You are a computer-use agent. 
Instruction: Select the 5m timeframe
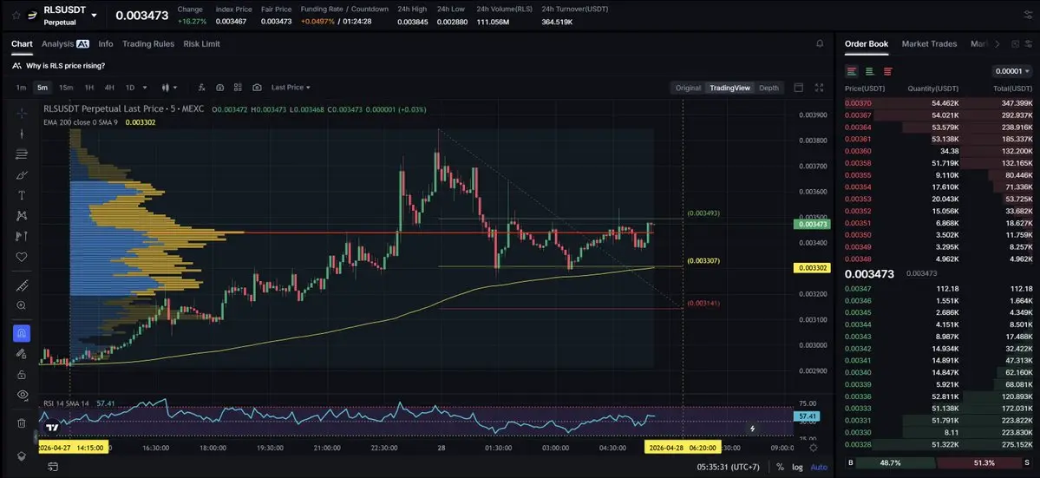click(x=43, y=88)
